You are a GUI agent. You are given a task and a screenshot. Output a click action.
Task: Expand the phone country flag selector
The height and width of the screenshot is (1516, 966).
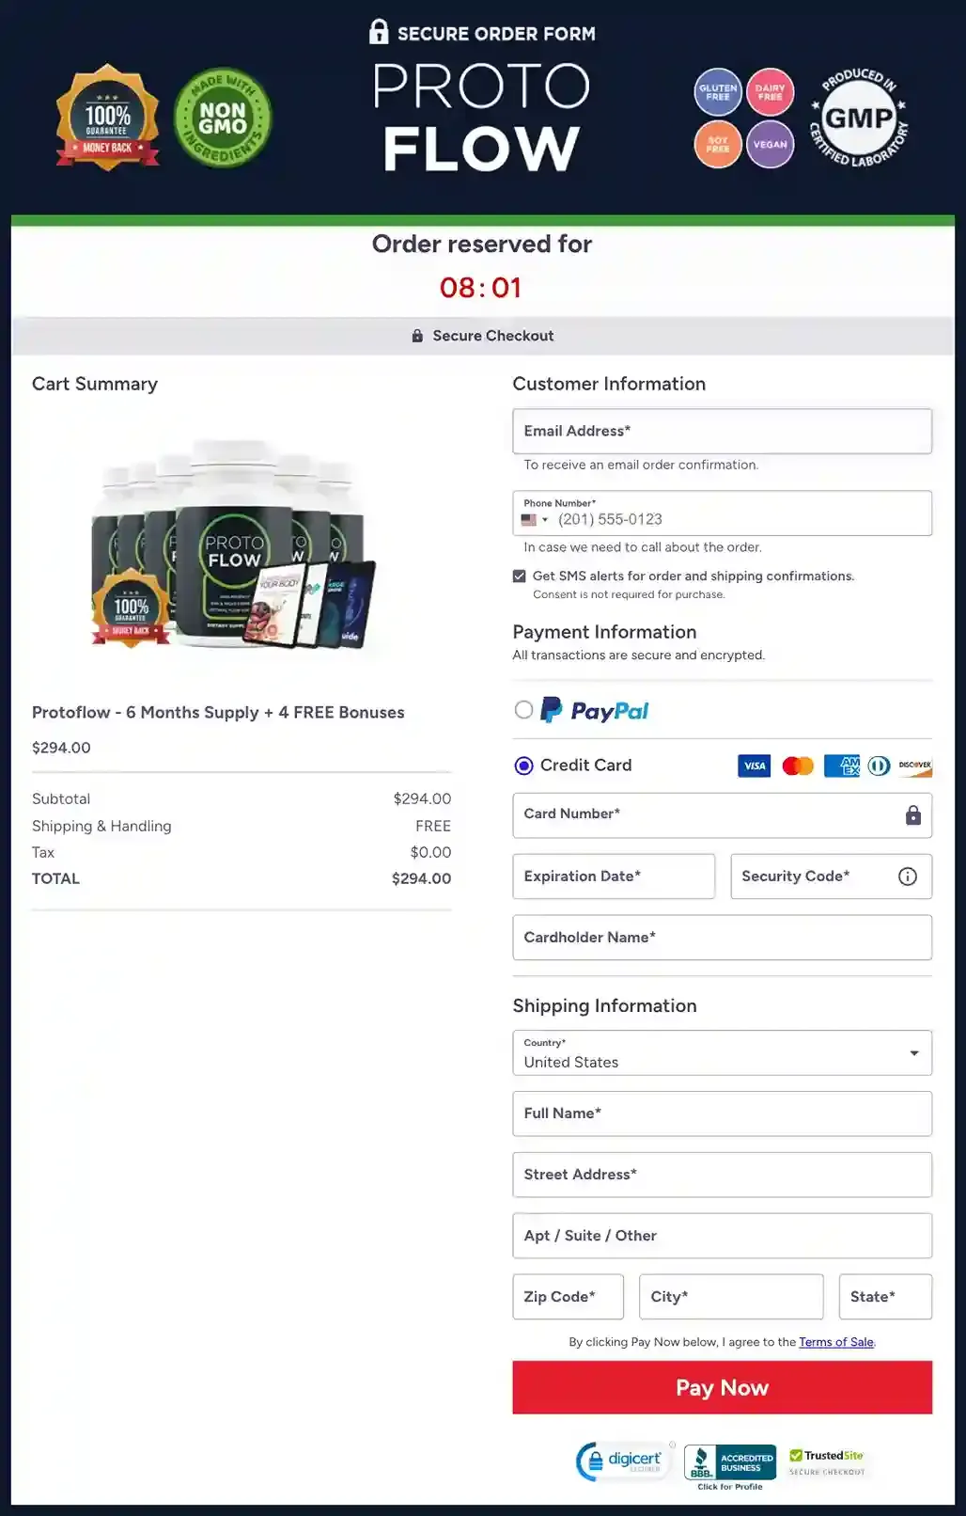point(534,520)
